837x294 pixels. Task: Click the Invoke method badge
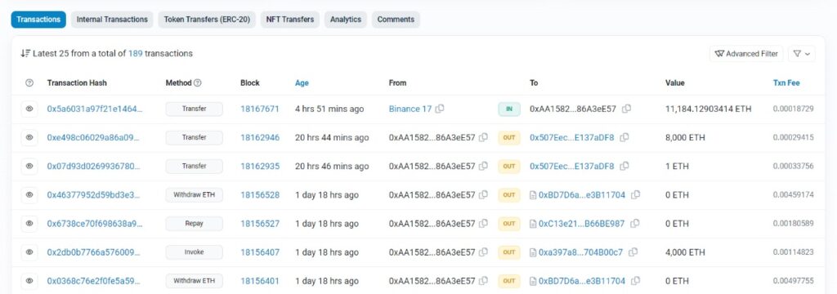195,252
